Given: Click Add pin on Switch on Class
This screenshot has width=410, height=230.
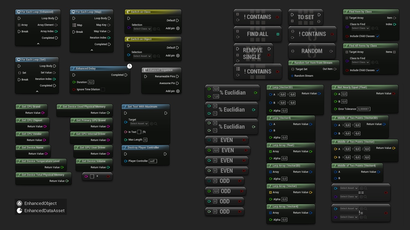Looking at the screenshot, I should [x=173, y=28].
